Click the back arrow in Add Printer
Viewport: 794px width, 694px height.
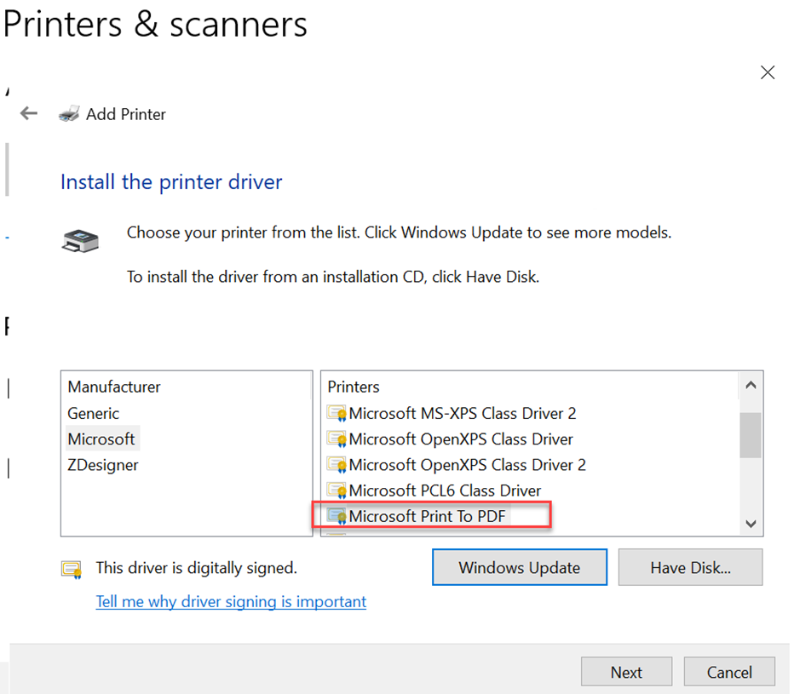[x=29, y=113]
